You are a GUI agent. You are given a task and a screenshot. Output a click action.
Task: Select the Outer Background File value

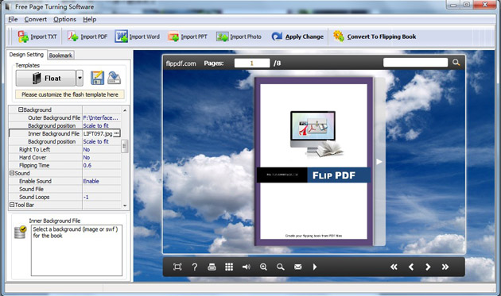click(101, 117)
